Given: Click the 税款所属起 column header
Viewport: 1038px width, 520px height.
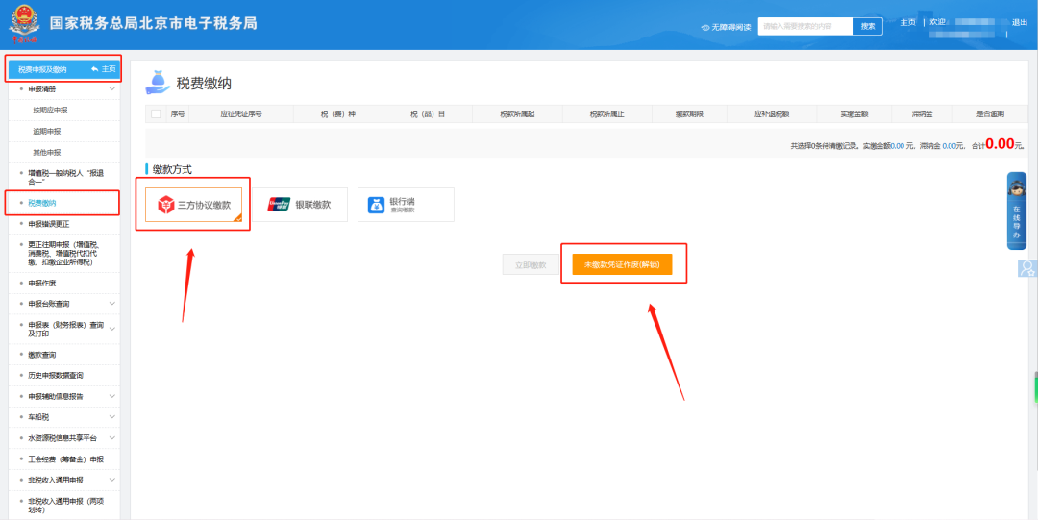Looking at the screenshot, I should [x=517, y=114].
